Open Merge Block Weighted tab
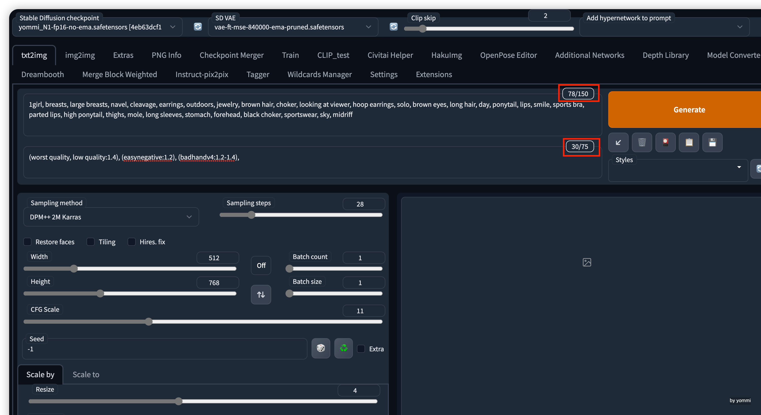Screen dimensions: 761x415 [120, 74]
